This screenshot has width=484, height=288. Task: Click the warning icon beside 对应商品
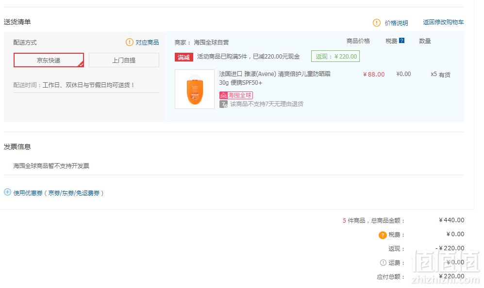point(129,42)
